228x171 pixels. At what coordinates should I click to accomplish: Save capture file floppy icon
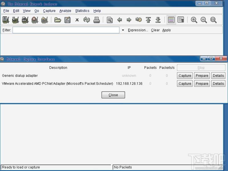tap(67, 20)
